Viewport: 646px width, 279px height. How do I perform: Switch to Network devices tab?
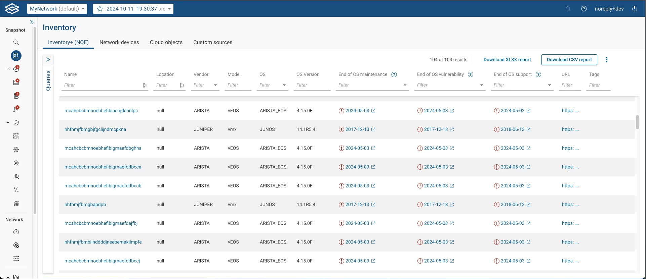119,42
